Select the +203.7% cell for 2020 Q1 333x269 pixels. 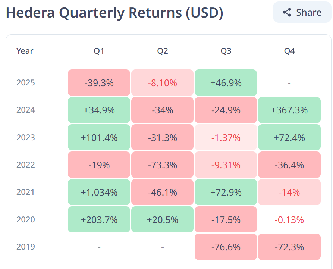tap(98, 219)
